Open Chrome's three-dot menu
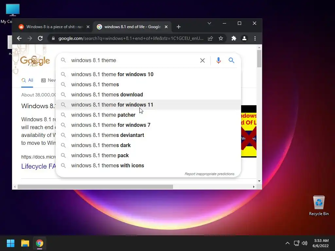The height and width of the screenshot is (251, 335). tap(255, 39)
